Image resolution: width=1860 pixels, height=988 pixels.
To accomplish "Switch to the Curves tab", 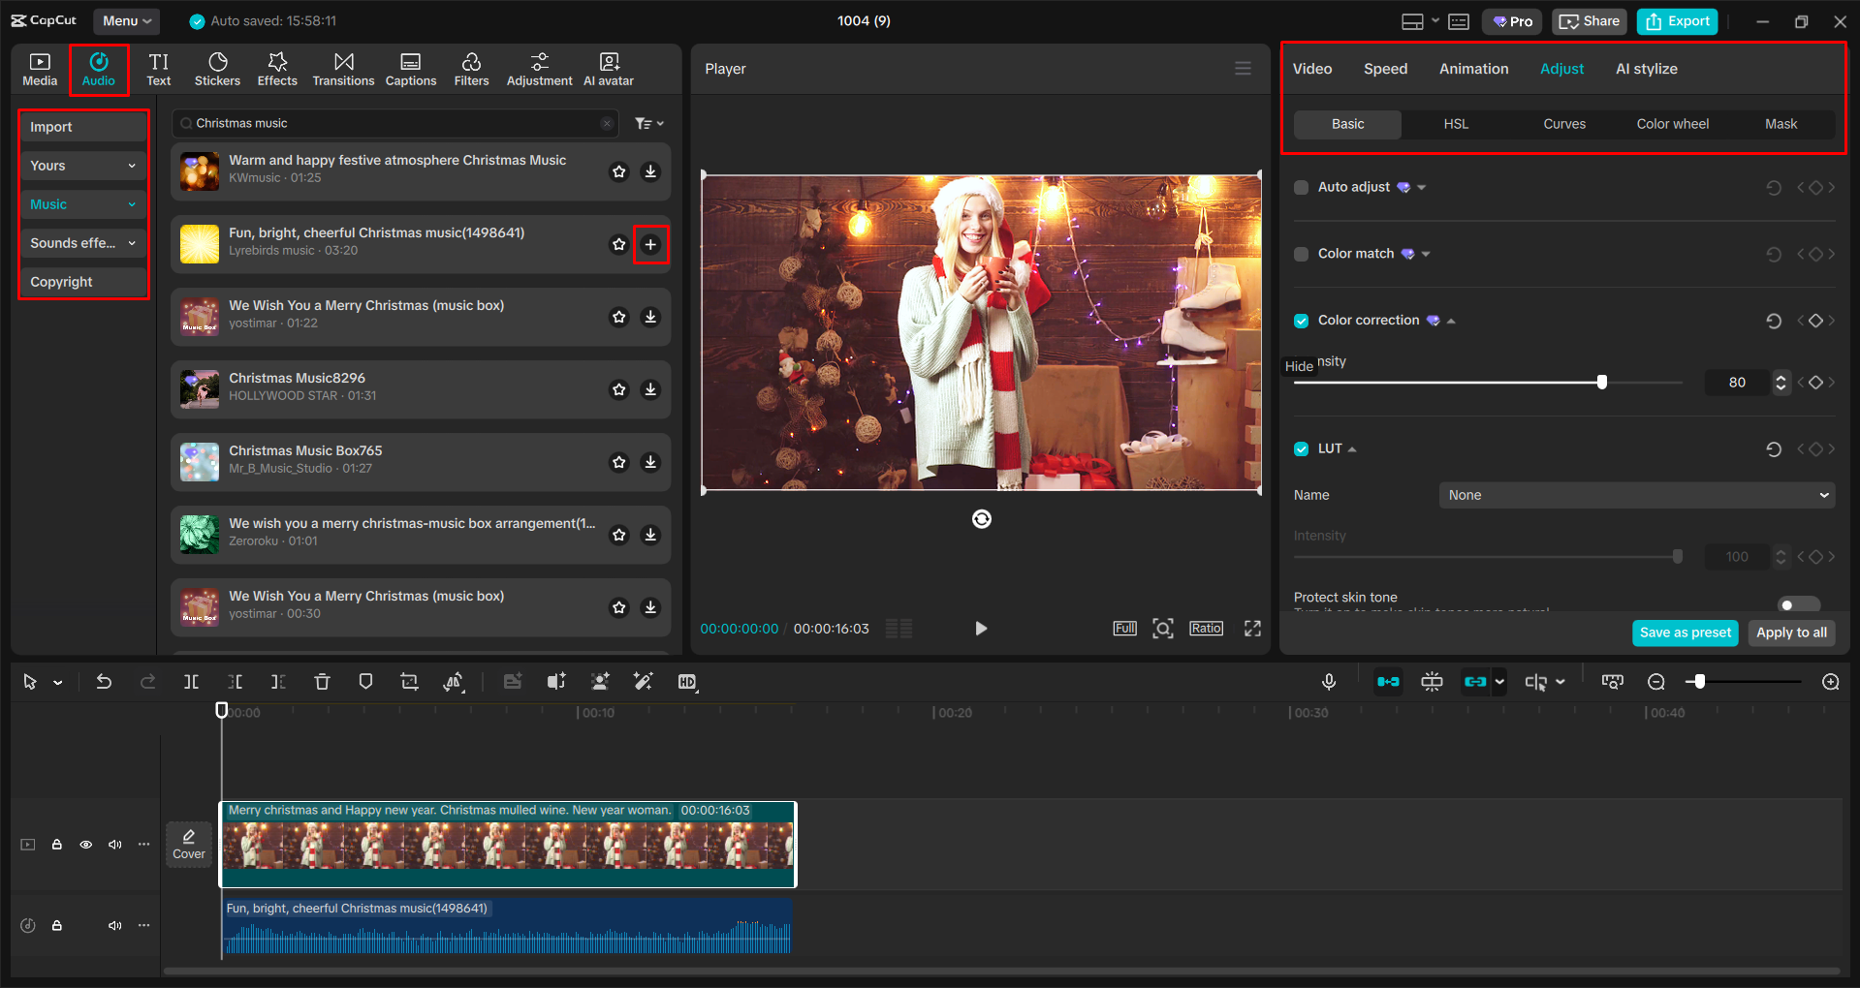I will coord(1563,123).
